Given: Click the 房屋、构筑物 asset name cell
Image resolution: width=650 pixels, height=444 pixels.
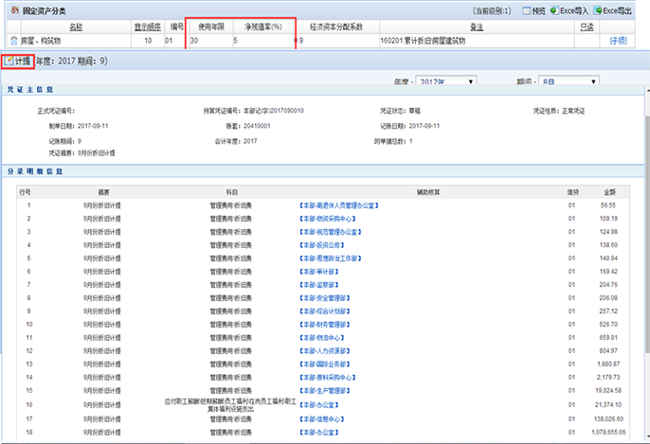Looking at the screenshot, I should click(x=41, y=41).
